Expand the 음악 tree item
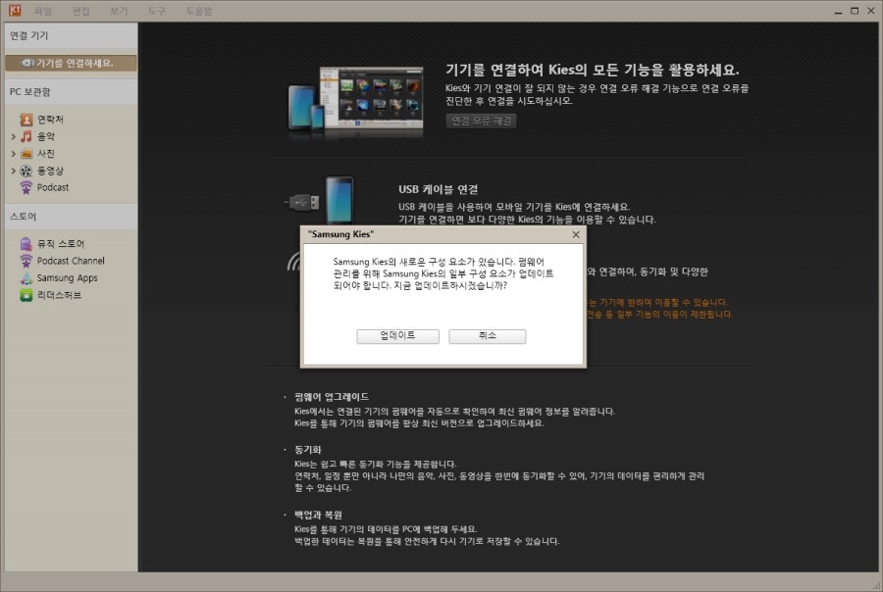 click(14, 136)
